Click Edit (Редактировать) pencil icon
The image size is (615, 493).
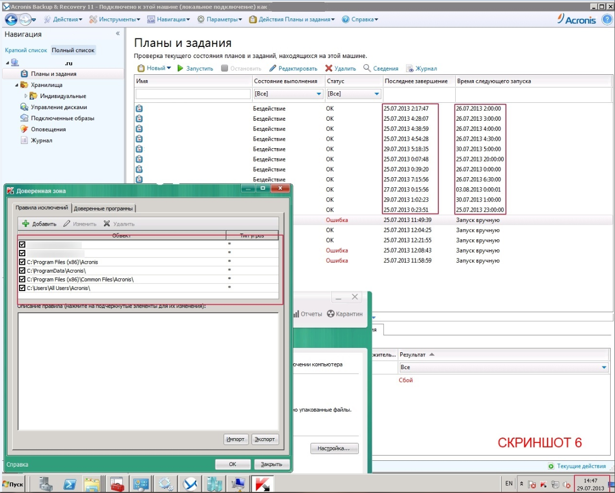273,69
